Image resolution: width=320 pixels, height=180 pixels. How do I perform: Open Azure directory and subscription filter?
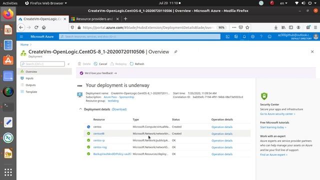[x=236, y=36]
